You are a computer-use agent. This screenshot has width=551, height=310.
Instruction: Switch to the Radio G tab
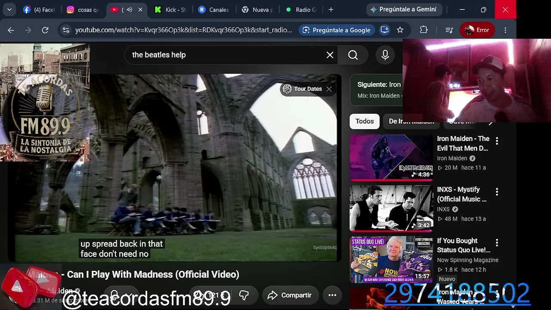(301, 9)
